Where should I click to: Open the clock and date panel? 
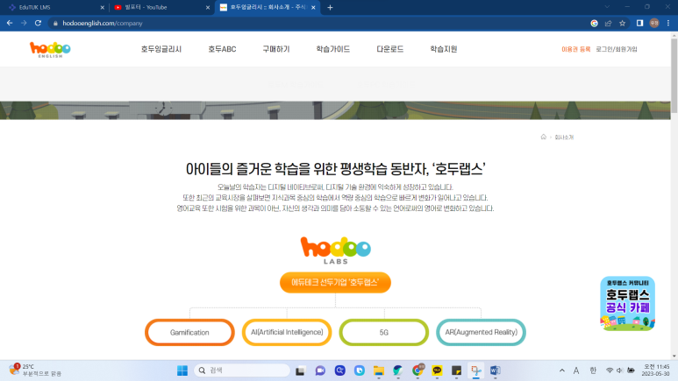click(656, 370)
